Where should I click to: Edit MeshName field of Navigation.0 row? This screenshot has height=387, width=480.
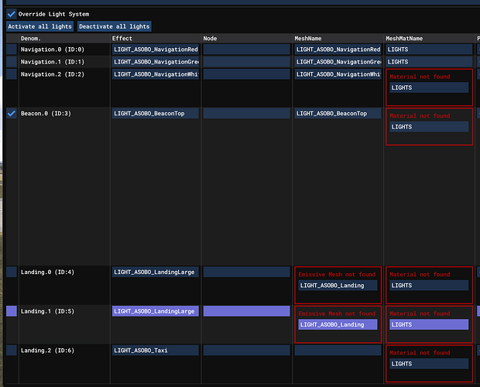[x=338, y=50]
